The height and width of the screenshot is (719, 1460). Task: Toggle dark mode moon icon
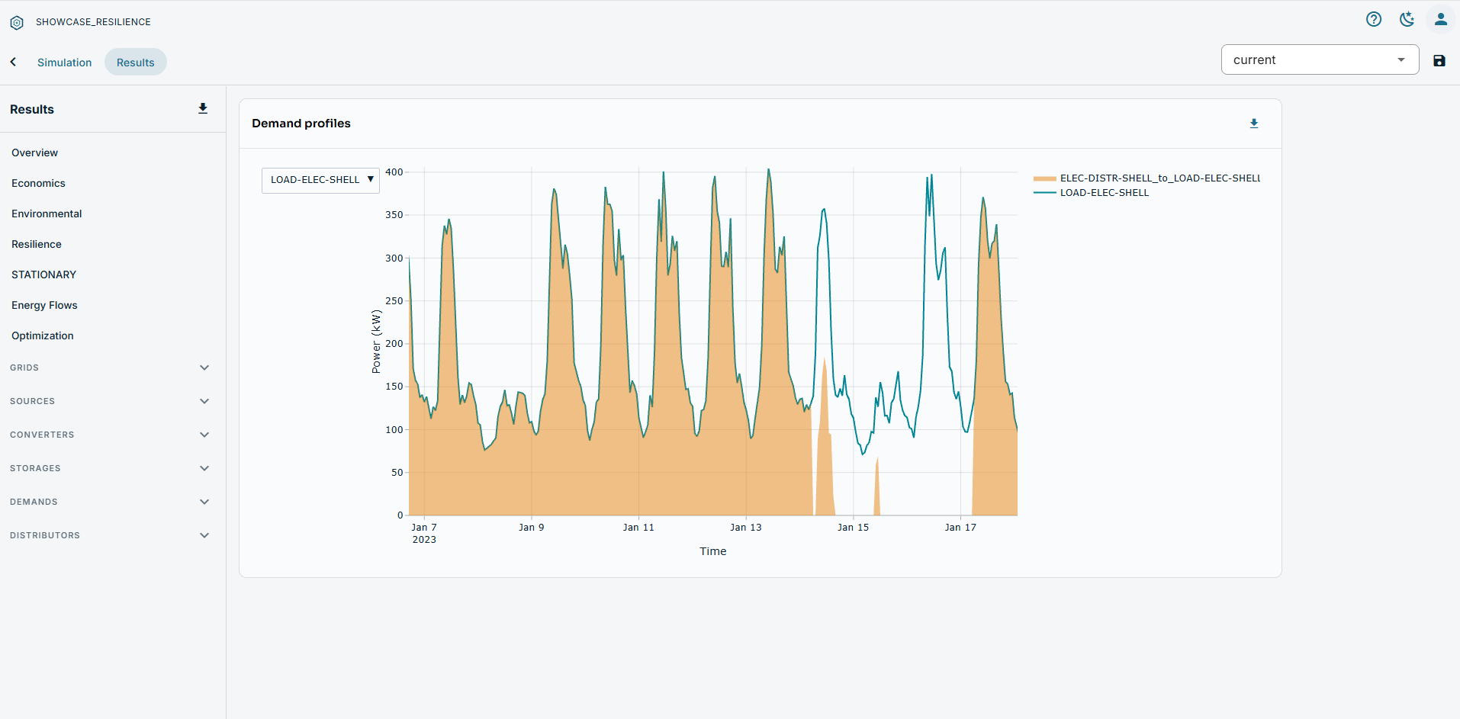1407,20
